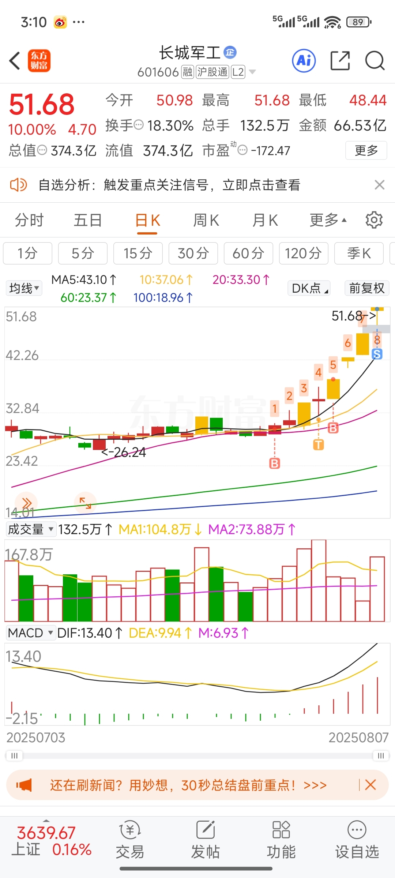Open chart settings gear icon

click(x=374, y=220)
